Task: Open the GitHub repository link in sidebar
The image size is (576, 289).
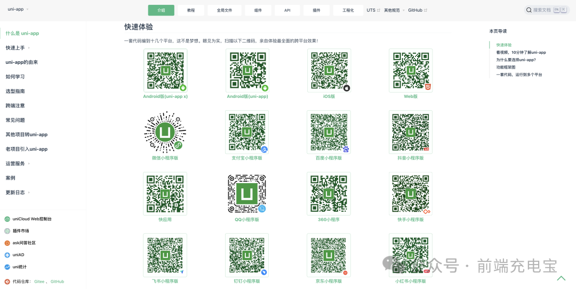Action: (57, 282)
